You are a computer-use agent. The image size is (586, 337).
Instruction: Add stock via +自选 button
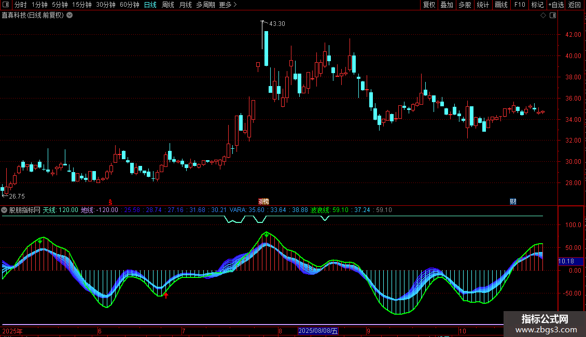tap(556, 5)
